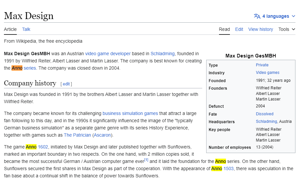This screenshot has height=179, width=305.
Task: Follow the Dissolved link in infobox
Action: click(x=264, y=114)
